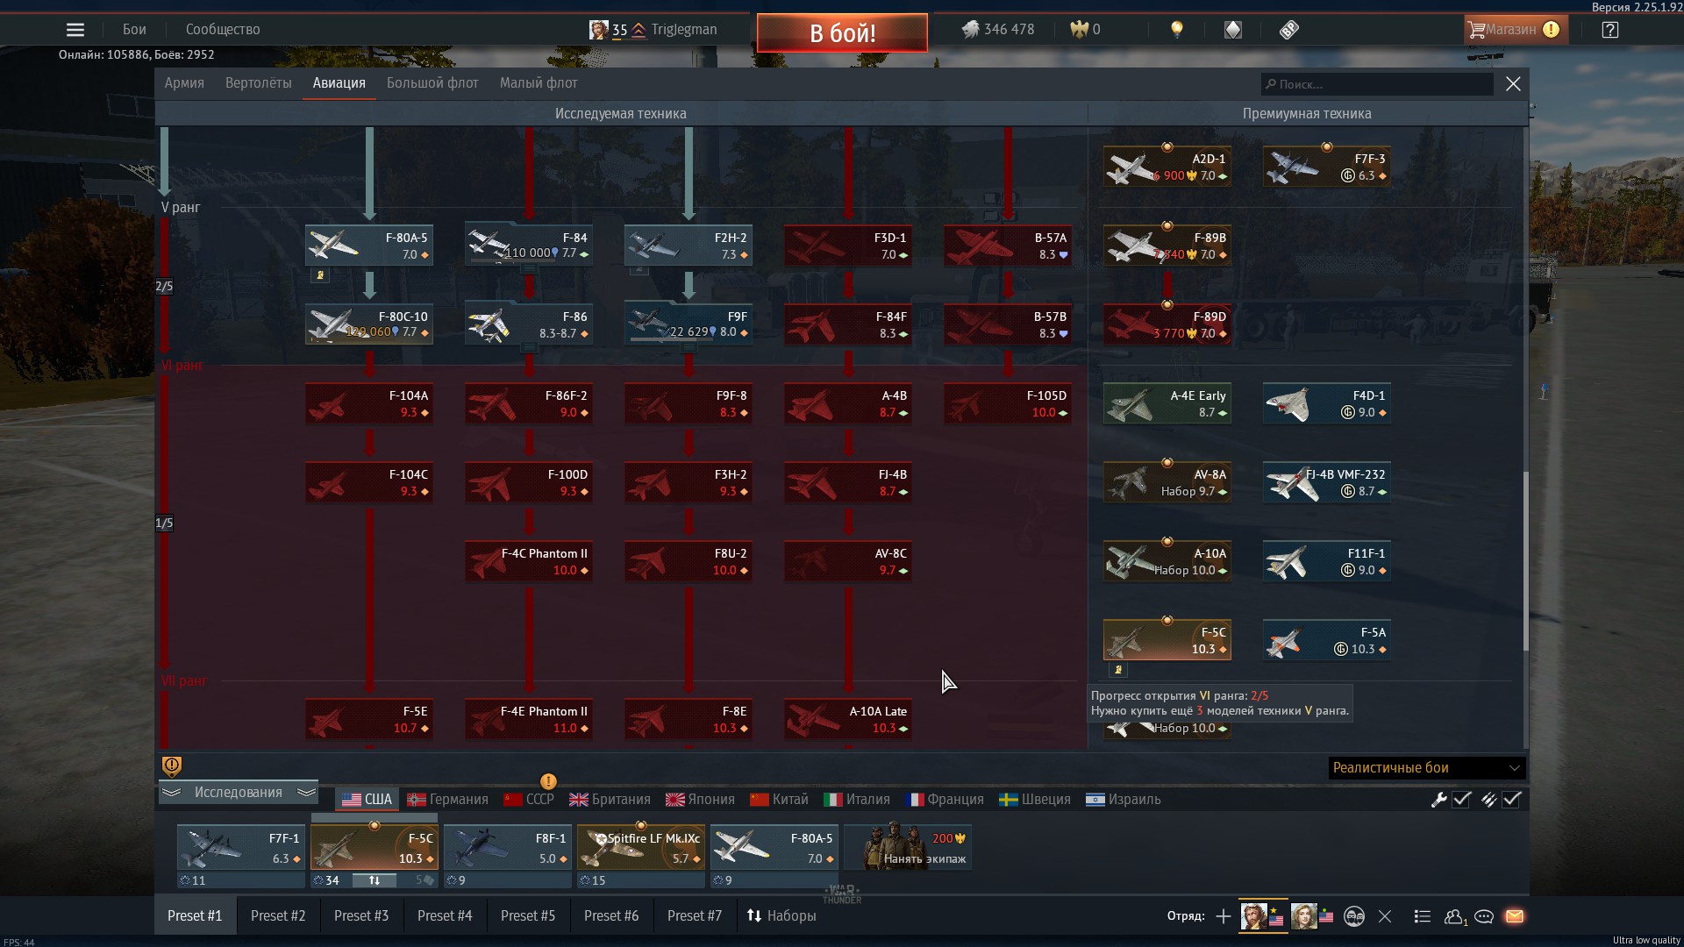Add a player to squad with plus icon

1224,916
